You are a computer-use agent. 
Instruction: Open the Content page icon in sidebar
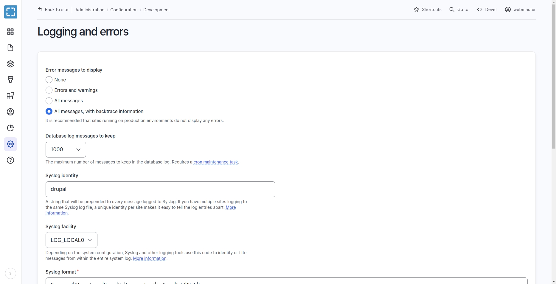click(10, 48)
